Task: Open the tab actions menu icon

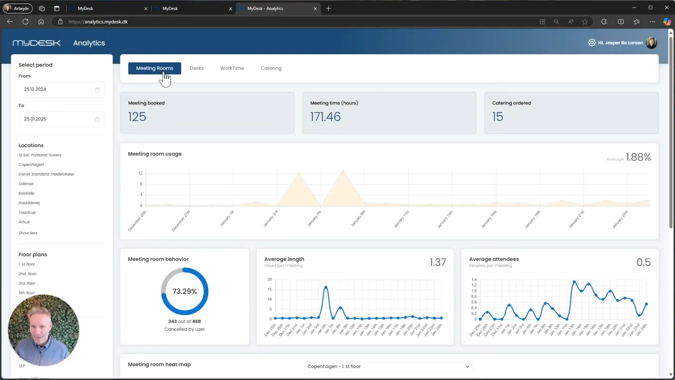Action: [x=57, y=8]
